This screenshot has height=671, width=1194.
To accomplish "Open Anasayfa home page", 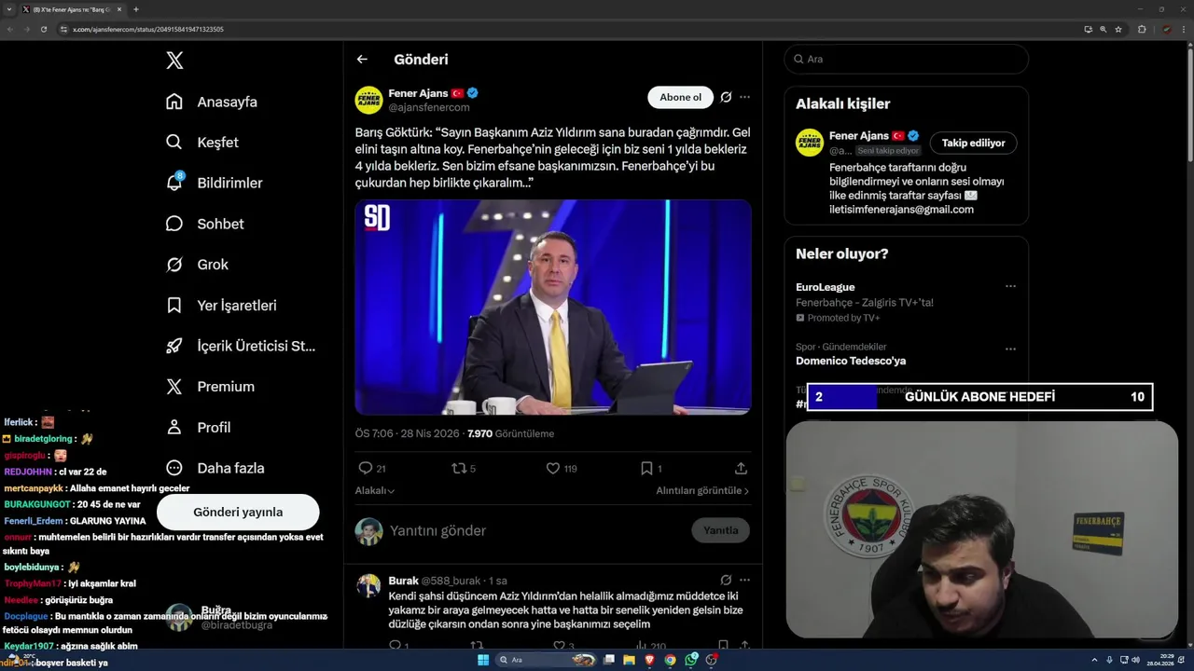I will coord(211,102).
